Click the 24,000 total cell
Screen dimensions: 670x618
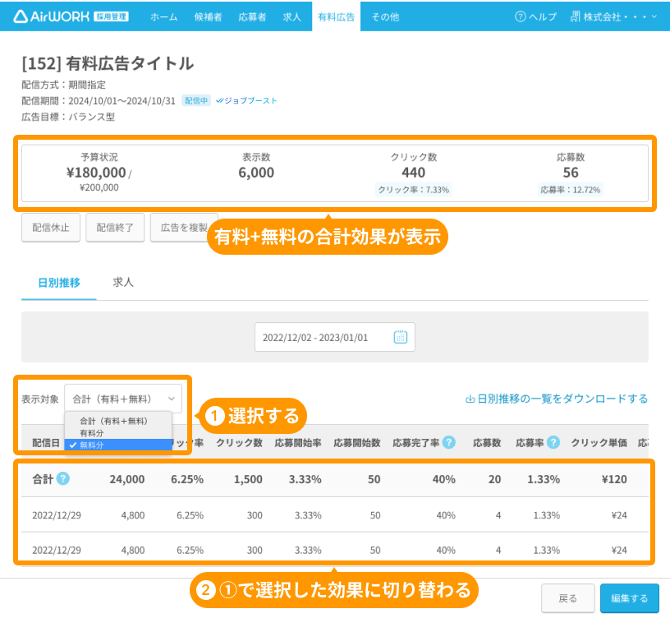(x=127, y=479)
